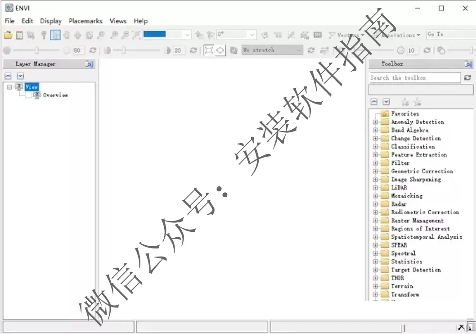Open the Annotations dropdown menu
Screen dimensions: 476x334
click(396, 35)
